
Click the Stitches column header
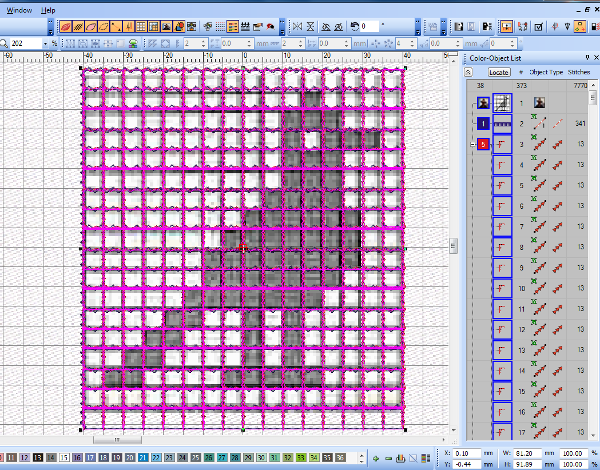[x=579, y=72]
